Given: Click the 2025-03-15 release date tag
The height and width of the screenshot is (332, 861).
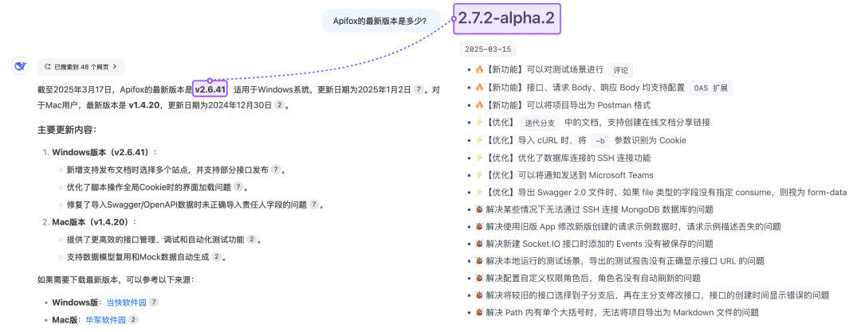Looking at the screenshot, I should [x=488, y=49].
